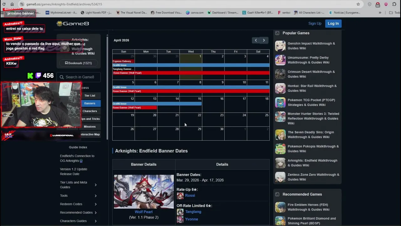The height and width of the screenshot is (226, 401).
Task: Open the All Characters List bookmark
Action: click(x=309, y=13)
